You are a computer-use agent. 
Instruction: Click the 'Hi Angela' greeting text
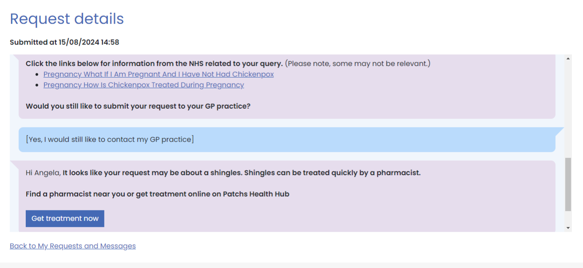[43, 173]
